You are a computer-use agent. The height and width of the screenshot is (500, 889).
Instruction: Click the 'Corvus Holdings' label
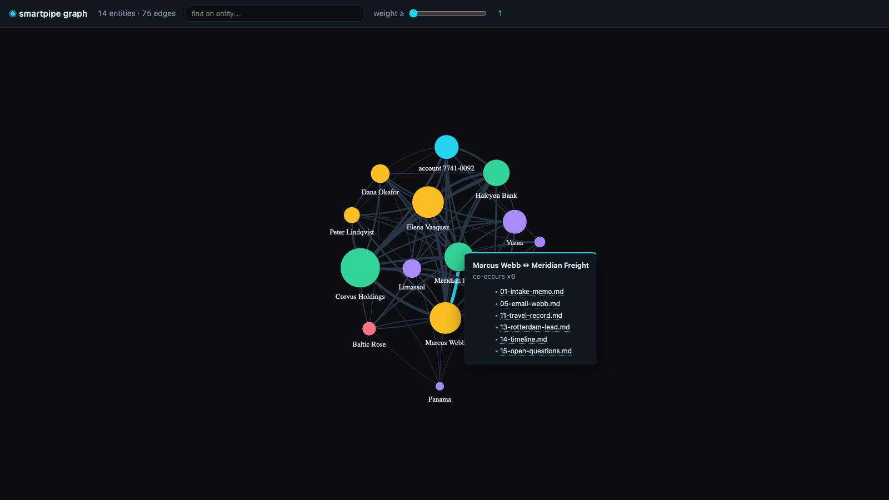coord(360,297)
